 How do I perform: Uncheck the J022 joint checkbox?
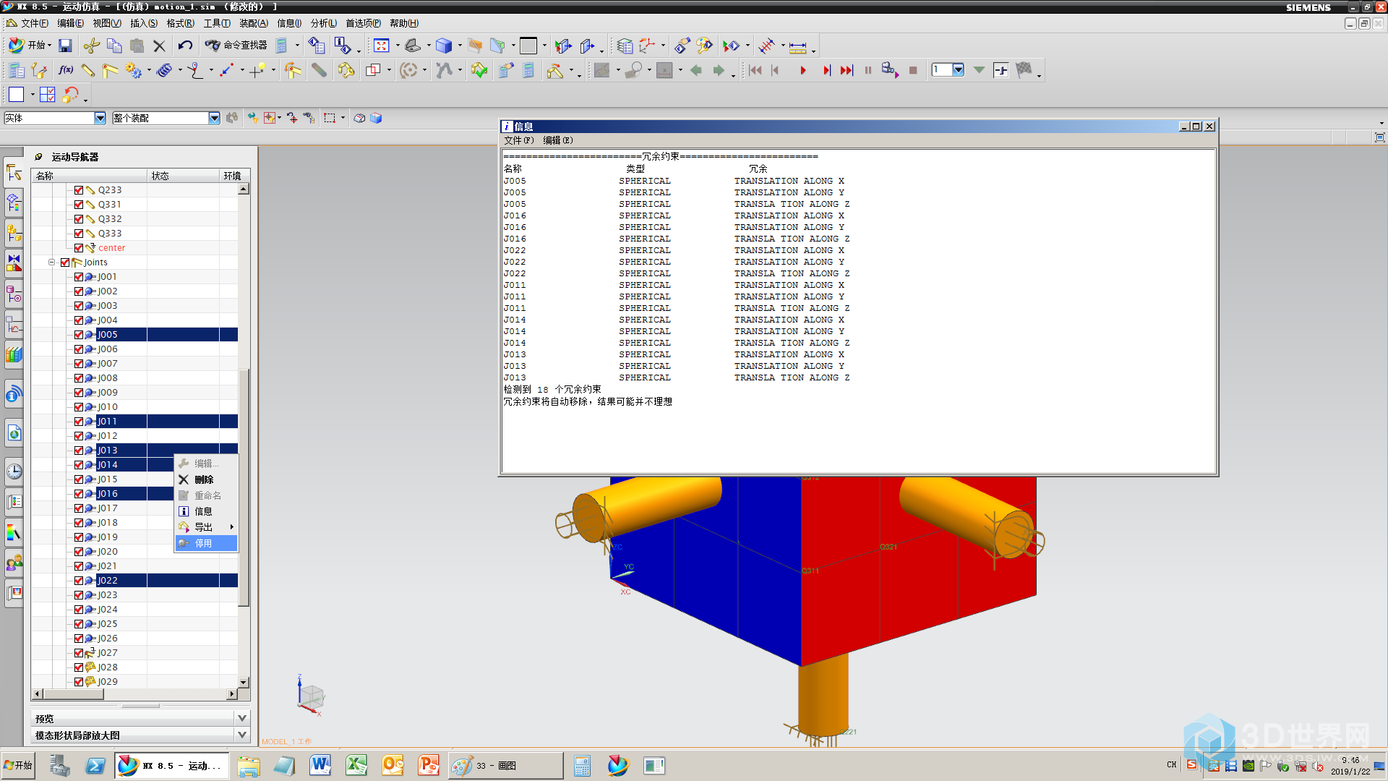click(x=79, y=581)
